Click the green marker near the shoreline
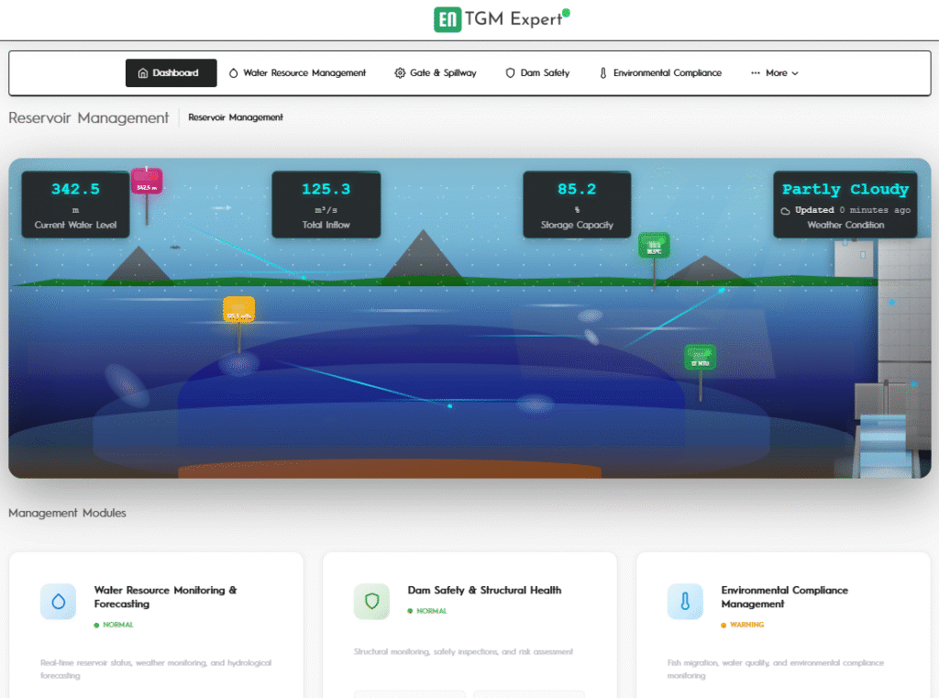Image resolution: width=939 pixels, height=698 pixels. tap(654, 246)
